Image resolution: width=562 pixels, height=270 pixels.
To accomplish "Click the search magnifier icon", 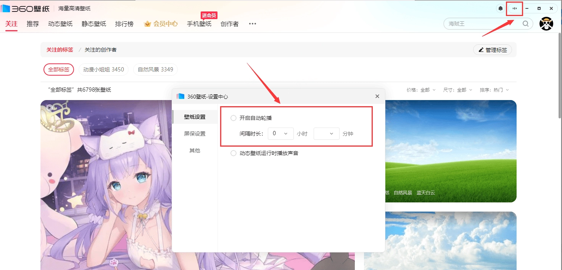I will point(525,23).
